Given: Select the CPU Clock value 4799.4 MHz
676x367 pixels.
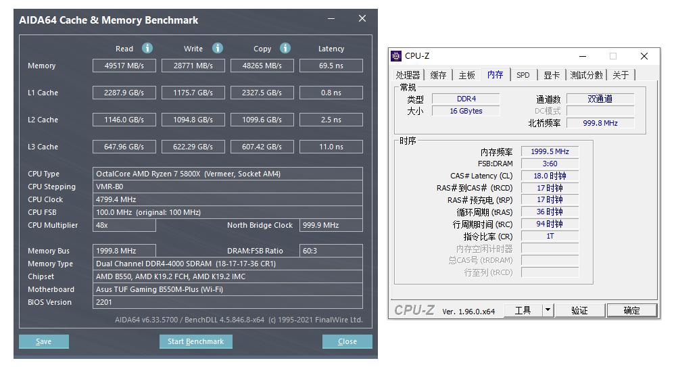Looking at the screenshot, I should click(228, 199).
